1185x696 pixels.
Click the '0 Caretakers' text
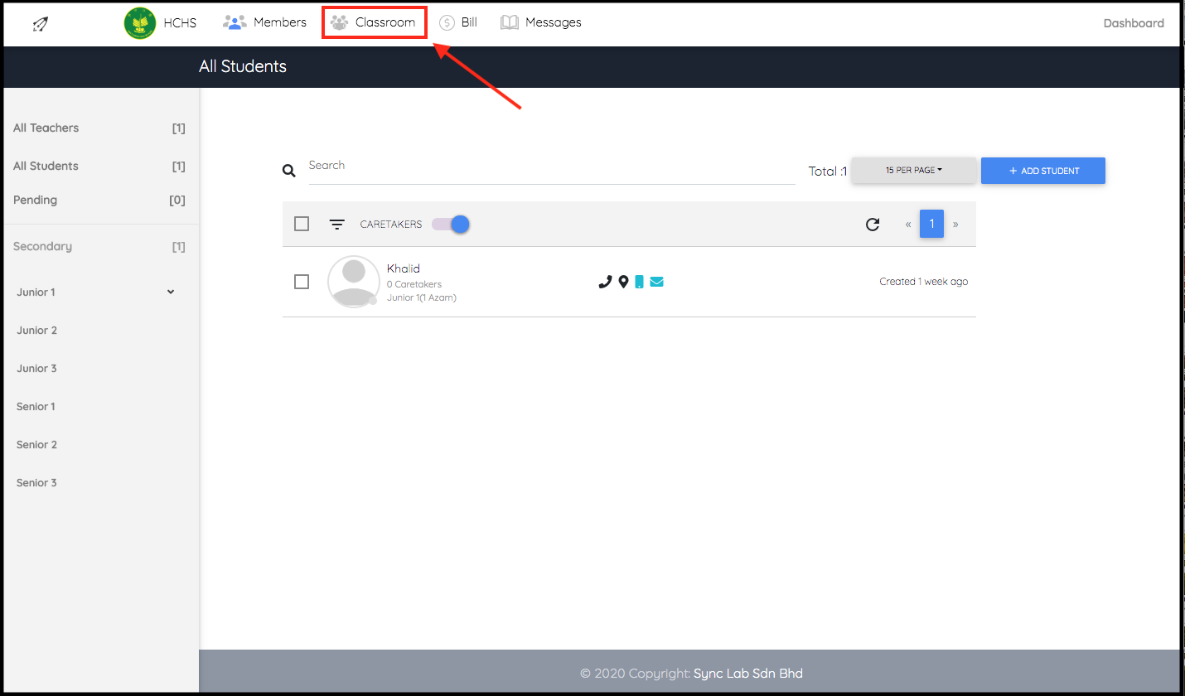pyautogui.click(x=414, y=284)
